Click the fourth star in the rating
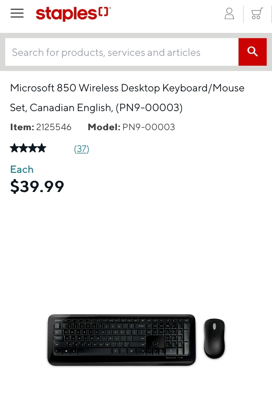The image size is (272, 399). tap(42, 149)
